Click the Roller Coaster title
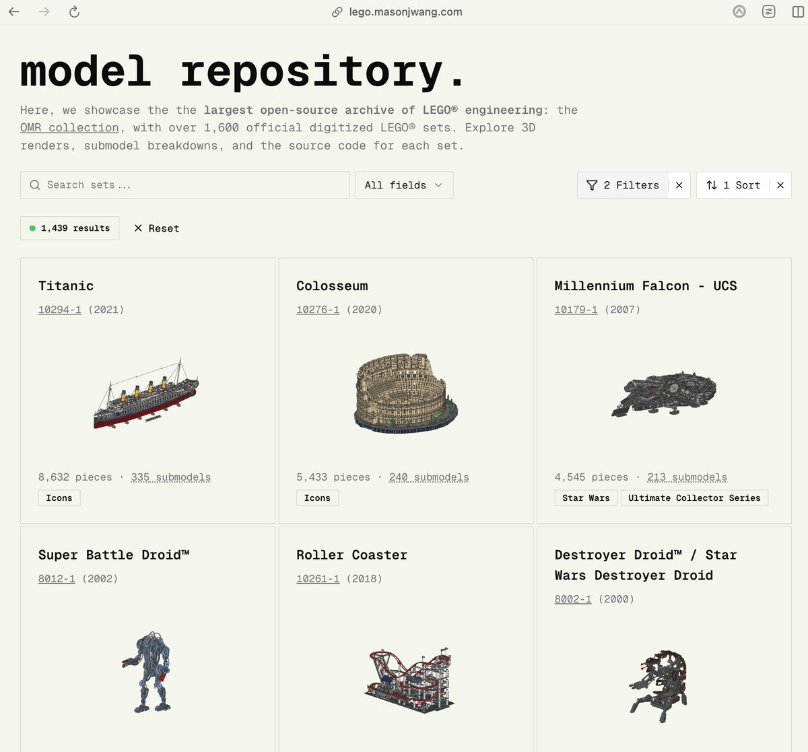This screenshot has height=752, width=808. click(351, 555)
